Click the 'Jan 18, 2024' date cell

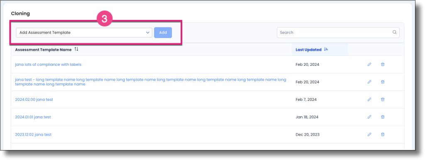click(x=307, y=117)
